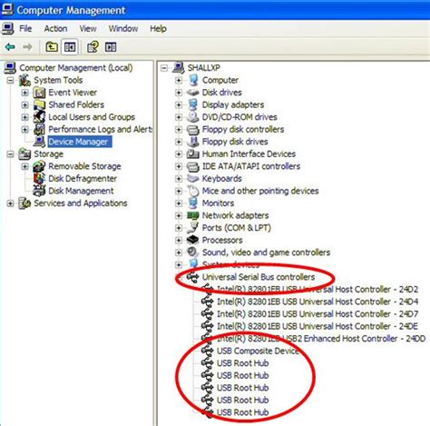Screen dimensions: 430x426
Task: Expand the Display adapters category
Action: coord(179,104)
